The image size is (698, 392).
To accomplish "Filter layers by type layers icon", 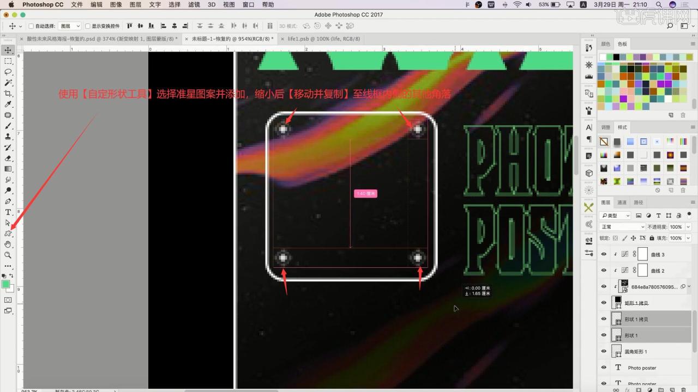I will [658, 216].
